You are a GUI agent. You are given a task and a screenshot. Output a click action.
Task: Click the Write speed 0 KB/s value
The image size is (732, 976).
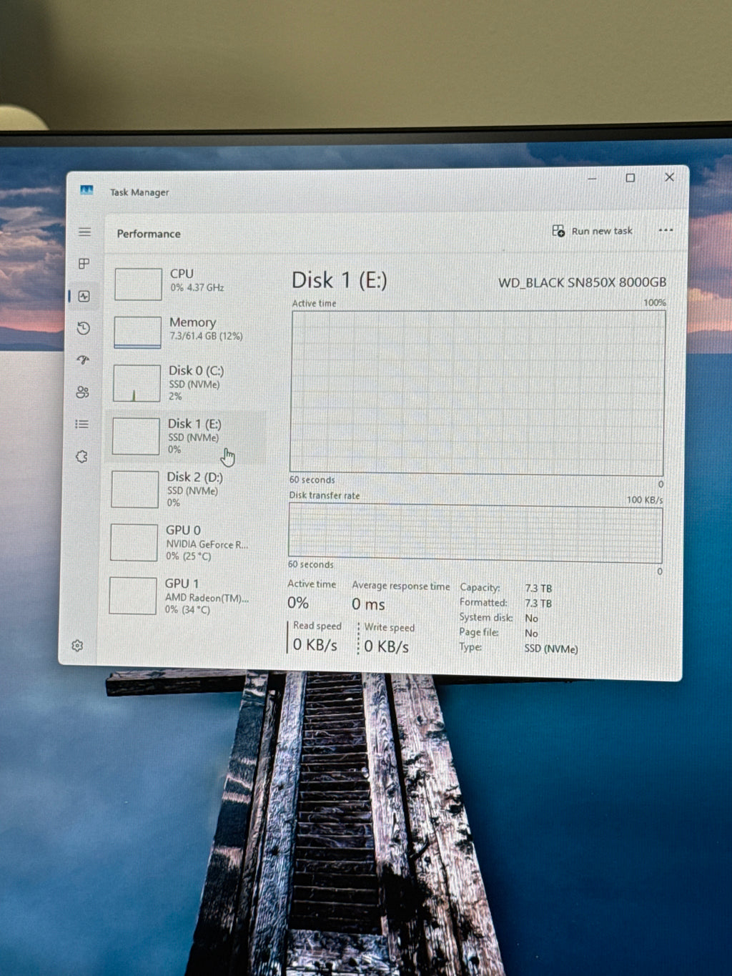[387, 646]
